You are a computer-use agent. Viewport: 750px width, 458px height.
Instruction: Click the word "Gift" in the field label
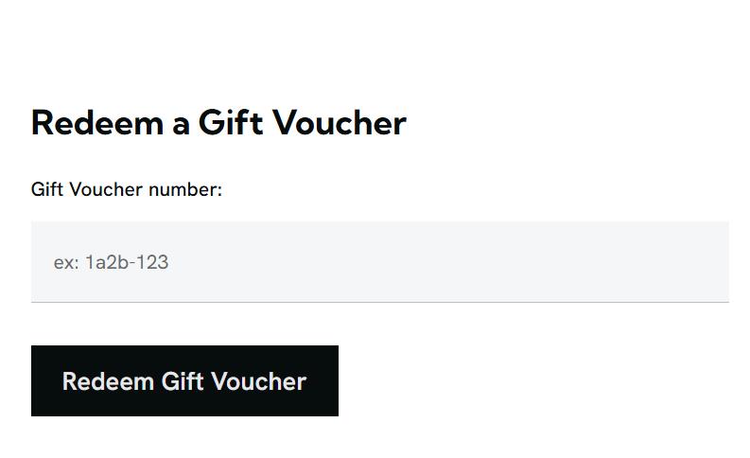[x=46, y=190]
